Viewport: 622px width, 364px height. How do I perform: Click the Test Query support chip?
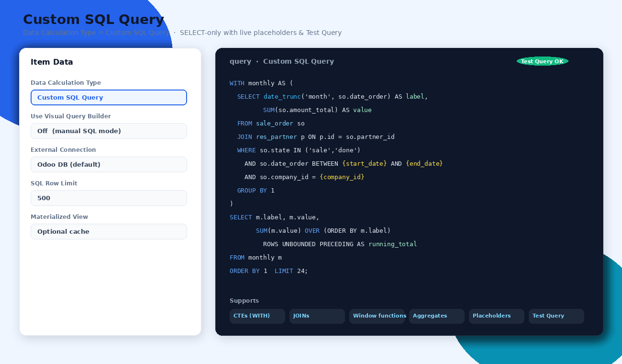(x=556, y=316)
